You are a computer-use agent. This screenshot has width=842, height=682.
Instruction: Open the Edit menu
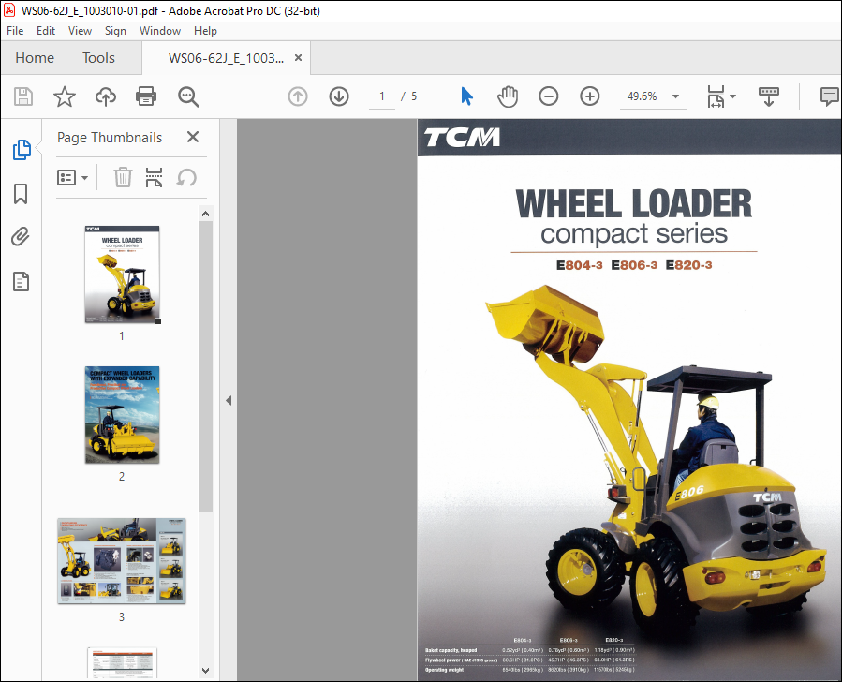[46, 31]
